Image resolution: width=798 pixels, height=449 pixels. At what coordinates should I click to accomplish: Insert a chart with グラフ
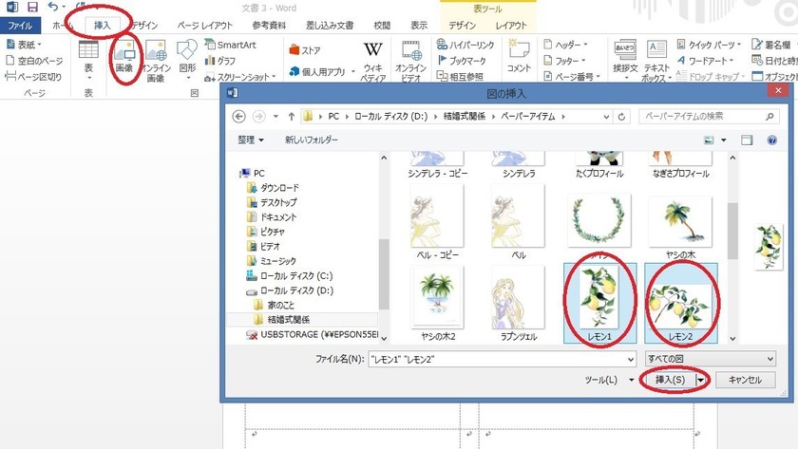[220, 61]
